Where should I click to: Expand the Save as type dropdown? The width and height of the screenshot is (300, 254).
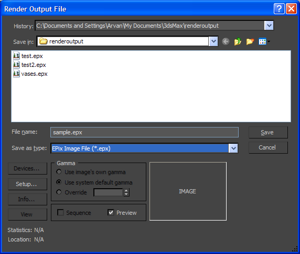[233, 148]
